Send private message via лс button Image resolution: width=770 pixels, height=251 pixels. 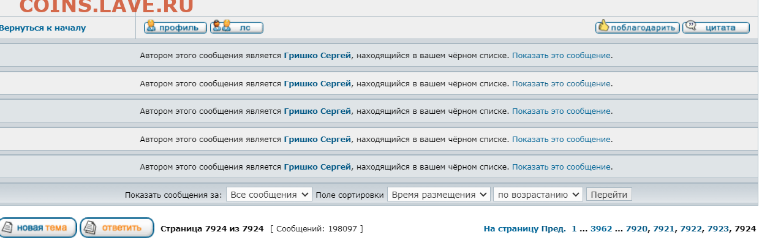tap(236, 28)
